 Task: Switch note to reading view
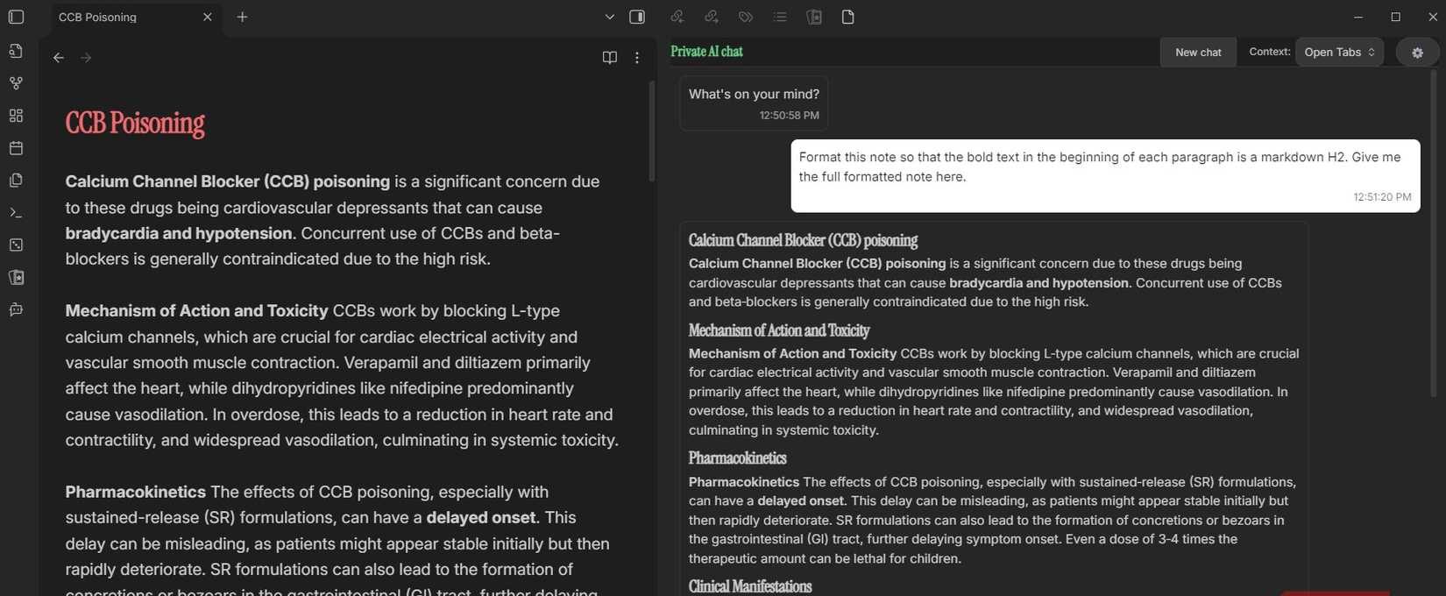[609, 58]
